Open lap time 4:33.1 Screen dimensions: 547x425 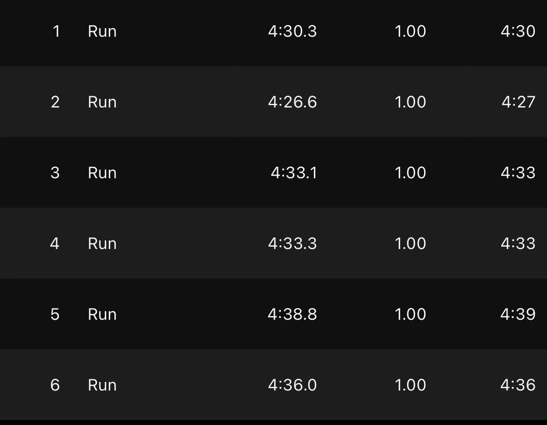point(294,173)
